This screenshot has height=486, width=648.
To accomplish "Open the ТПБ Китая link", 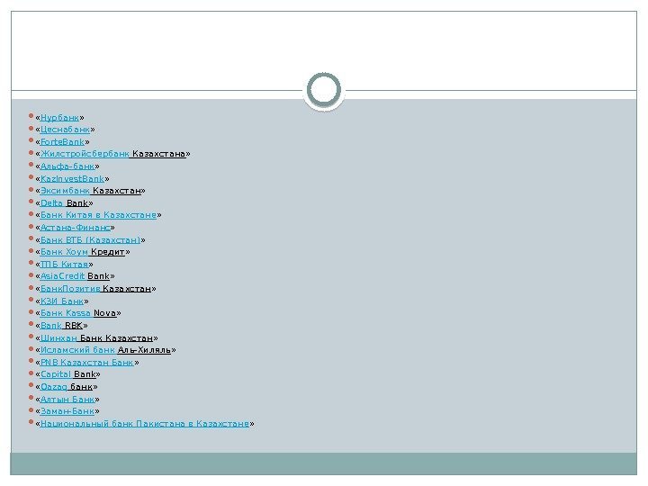I will [64, 265].
